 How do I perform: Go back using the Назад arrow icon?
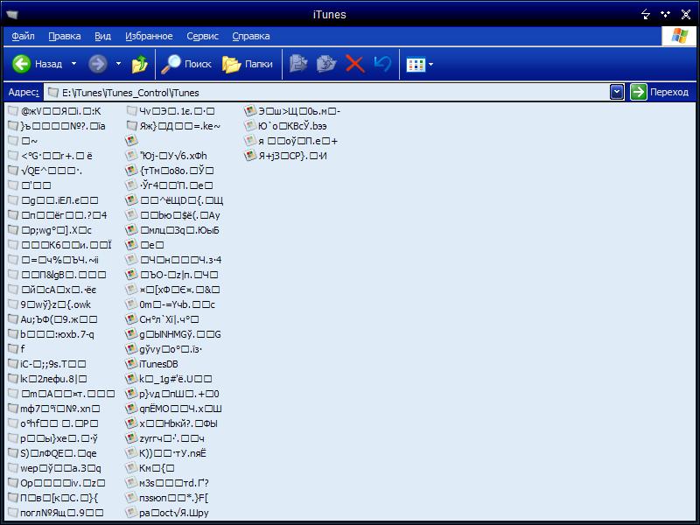(x=21, y=64)
